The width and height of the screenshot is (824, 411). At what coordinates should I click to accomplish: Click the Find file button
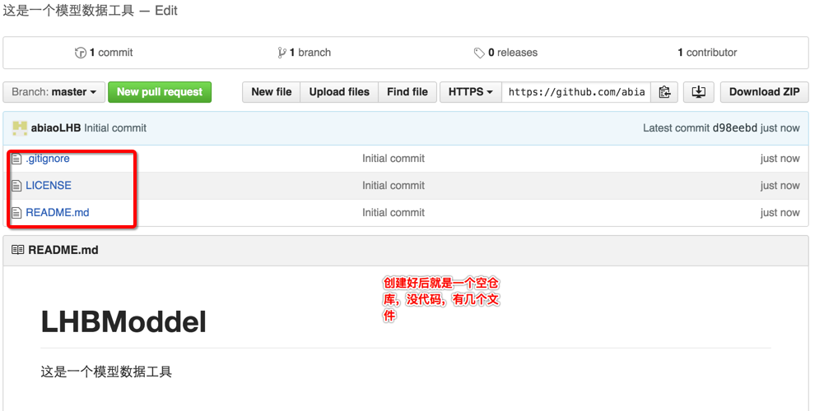(407, 92)
